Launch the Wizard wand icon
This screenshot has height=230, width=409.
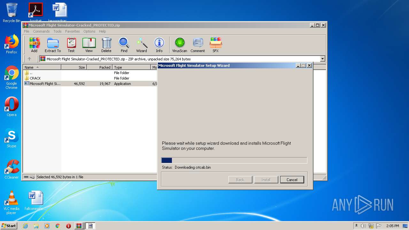[142, 45]
